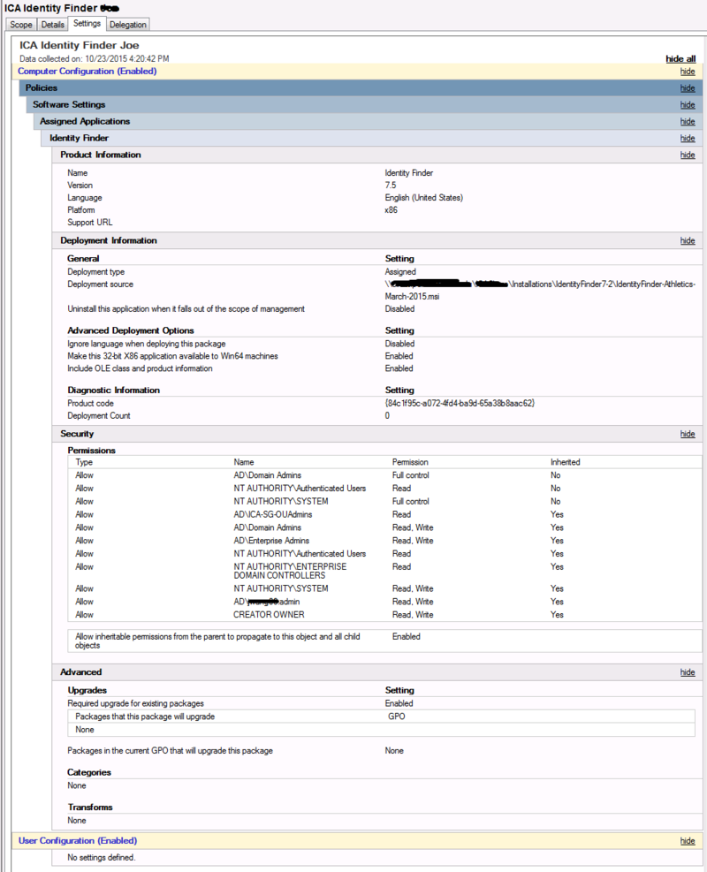The height and width of the screenshot is (872, 707).
Task: Open the Delegation tab
Action: 127,24
